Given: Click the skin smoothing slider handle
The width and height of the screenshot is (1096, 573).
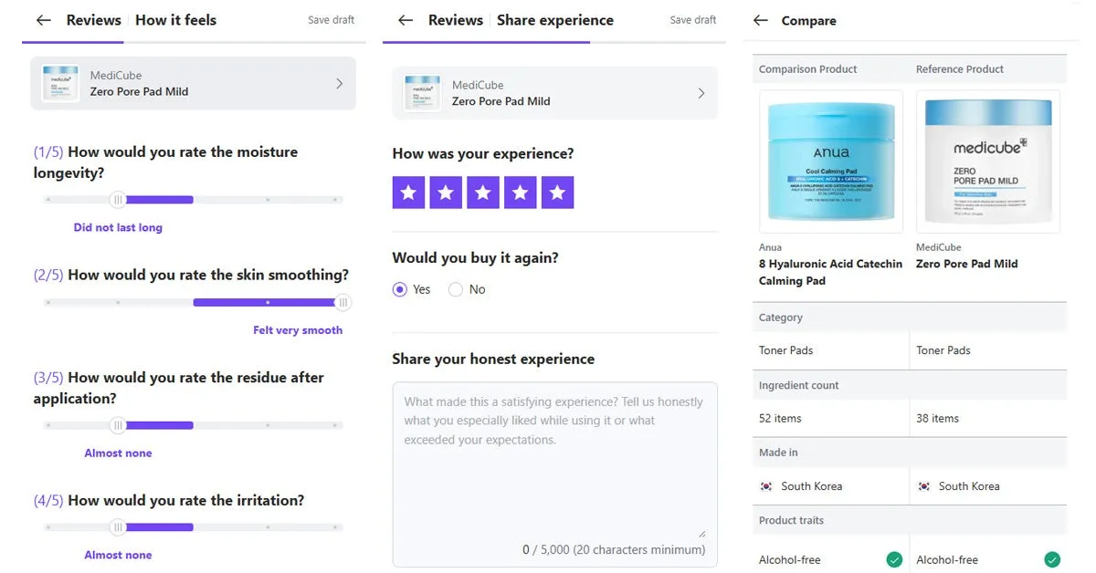Looking at the screenshot, I should (x=343, y=303).
